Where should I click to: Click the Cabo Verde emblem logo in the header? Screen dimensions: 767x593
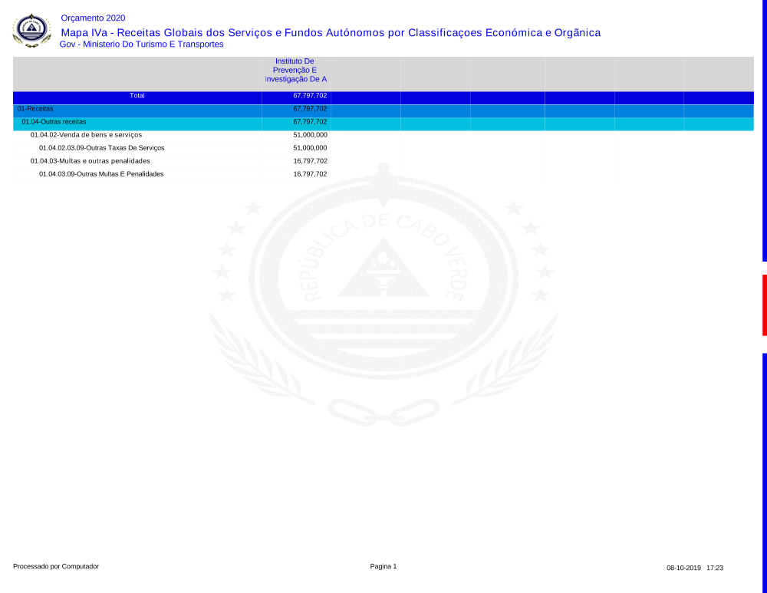click(31, 31)
